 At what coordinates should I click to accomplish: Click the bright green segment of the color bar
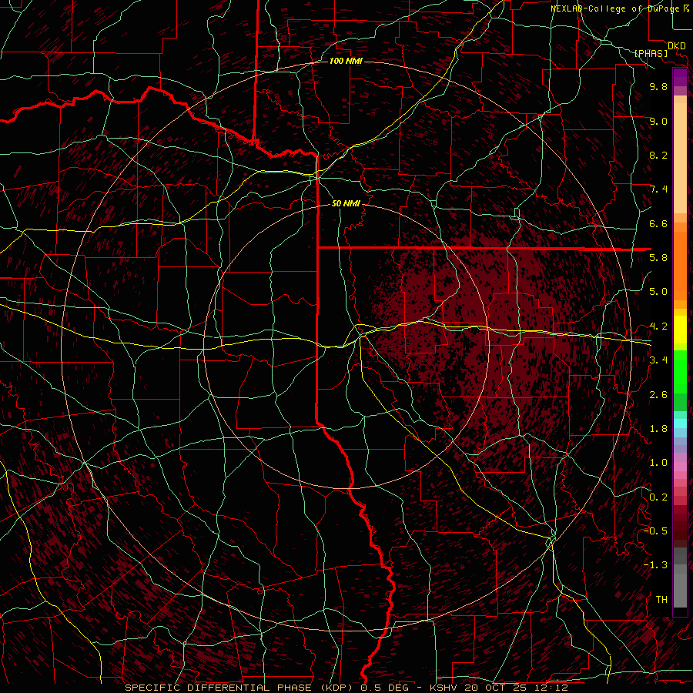click(680, 373)
